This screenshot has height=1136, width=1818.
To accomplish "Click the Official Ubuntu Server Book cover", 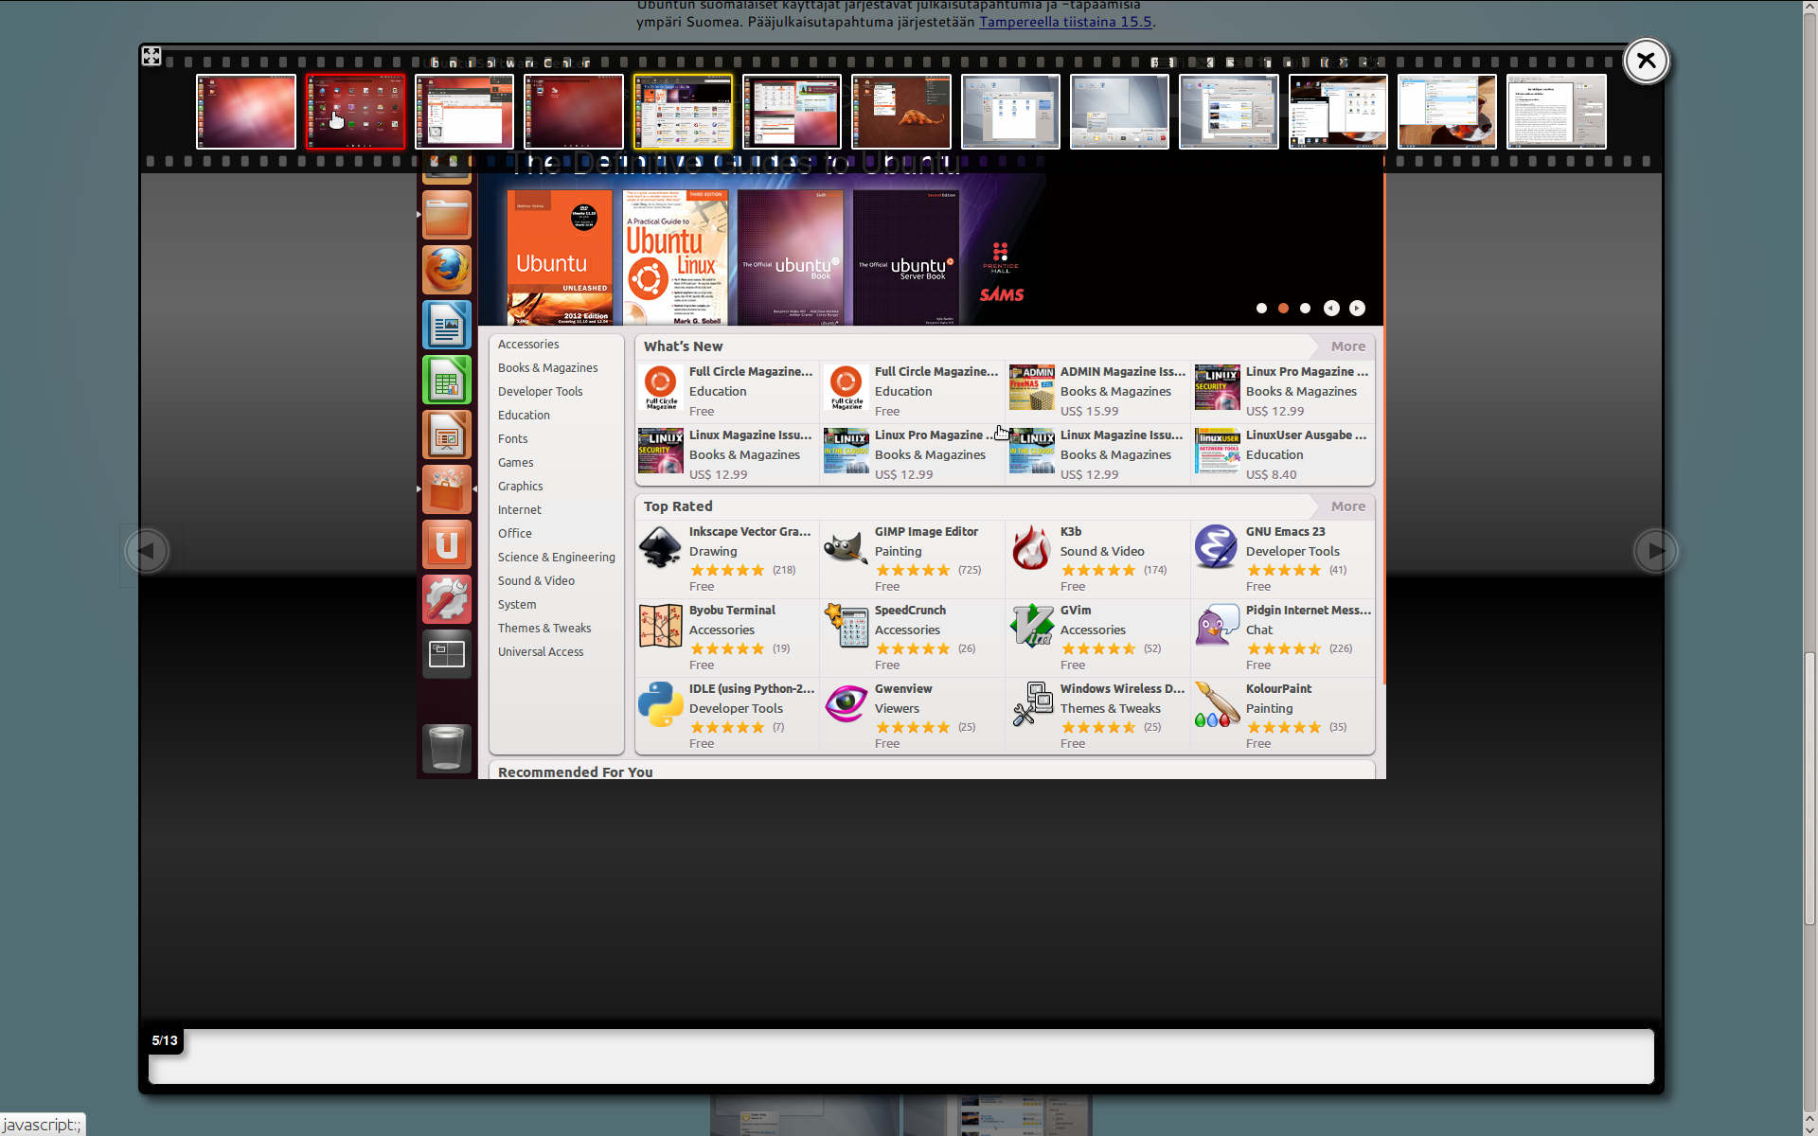I will point(906,257).
